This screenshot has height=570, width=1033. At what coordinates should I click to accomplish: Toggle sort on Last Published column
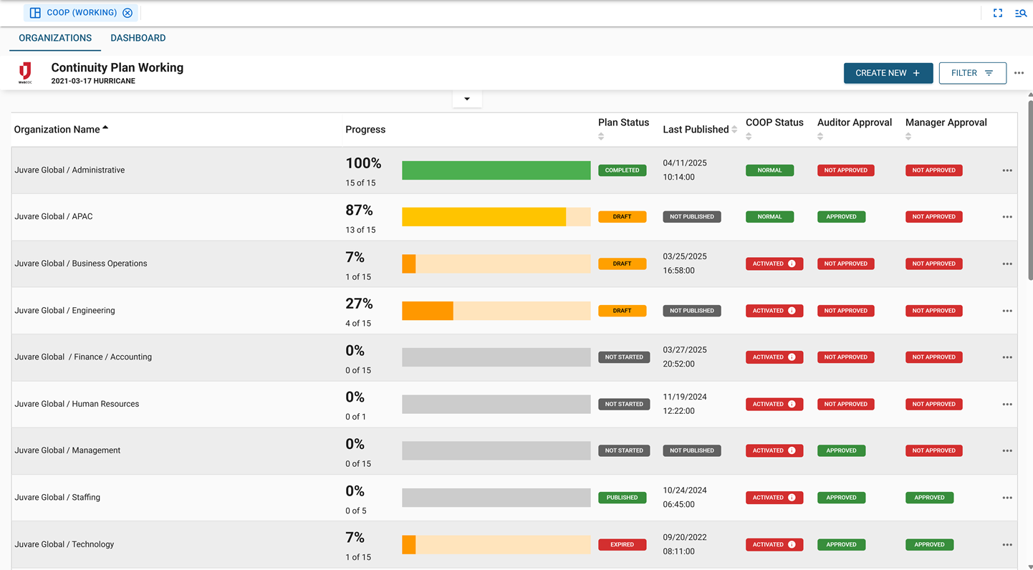point(734,130)
